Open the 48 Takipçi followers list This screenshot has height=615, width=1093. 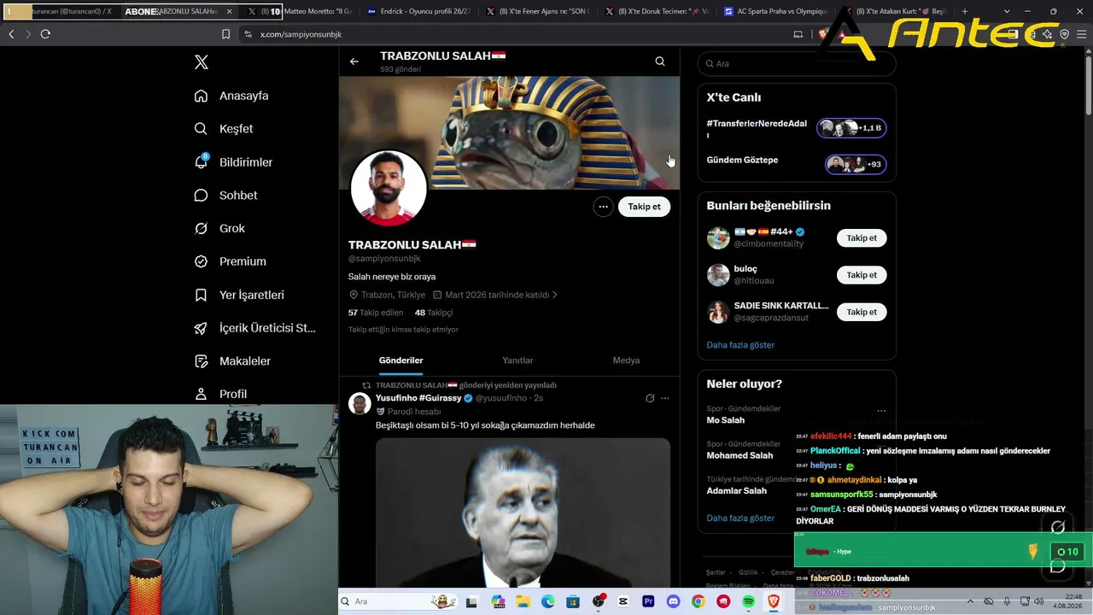[434, 313]
